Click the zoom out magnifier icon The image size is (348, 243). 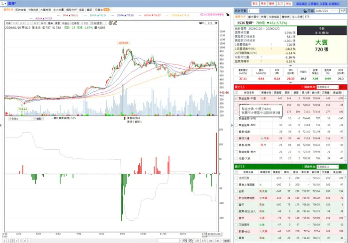(x=185, y=241)
